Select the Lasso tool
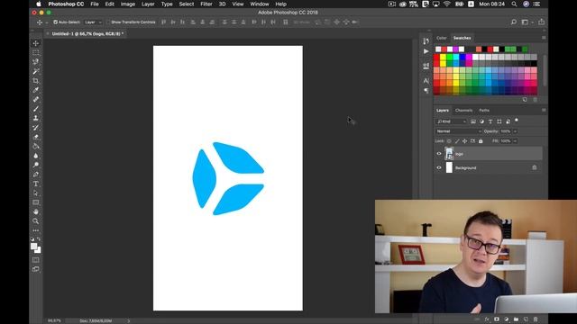The image size is (577, 324). click(x=36, y=62)
